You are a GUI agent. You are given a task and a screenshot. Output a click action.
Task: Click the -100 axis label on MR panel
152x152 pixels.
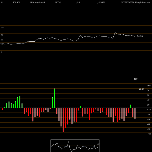(149, 134)
